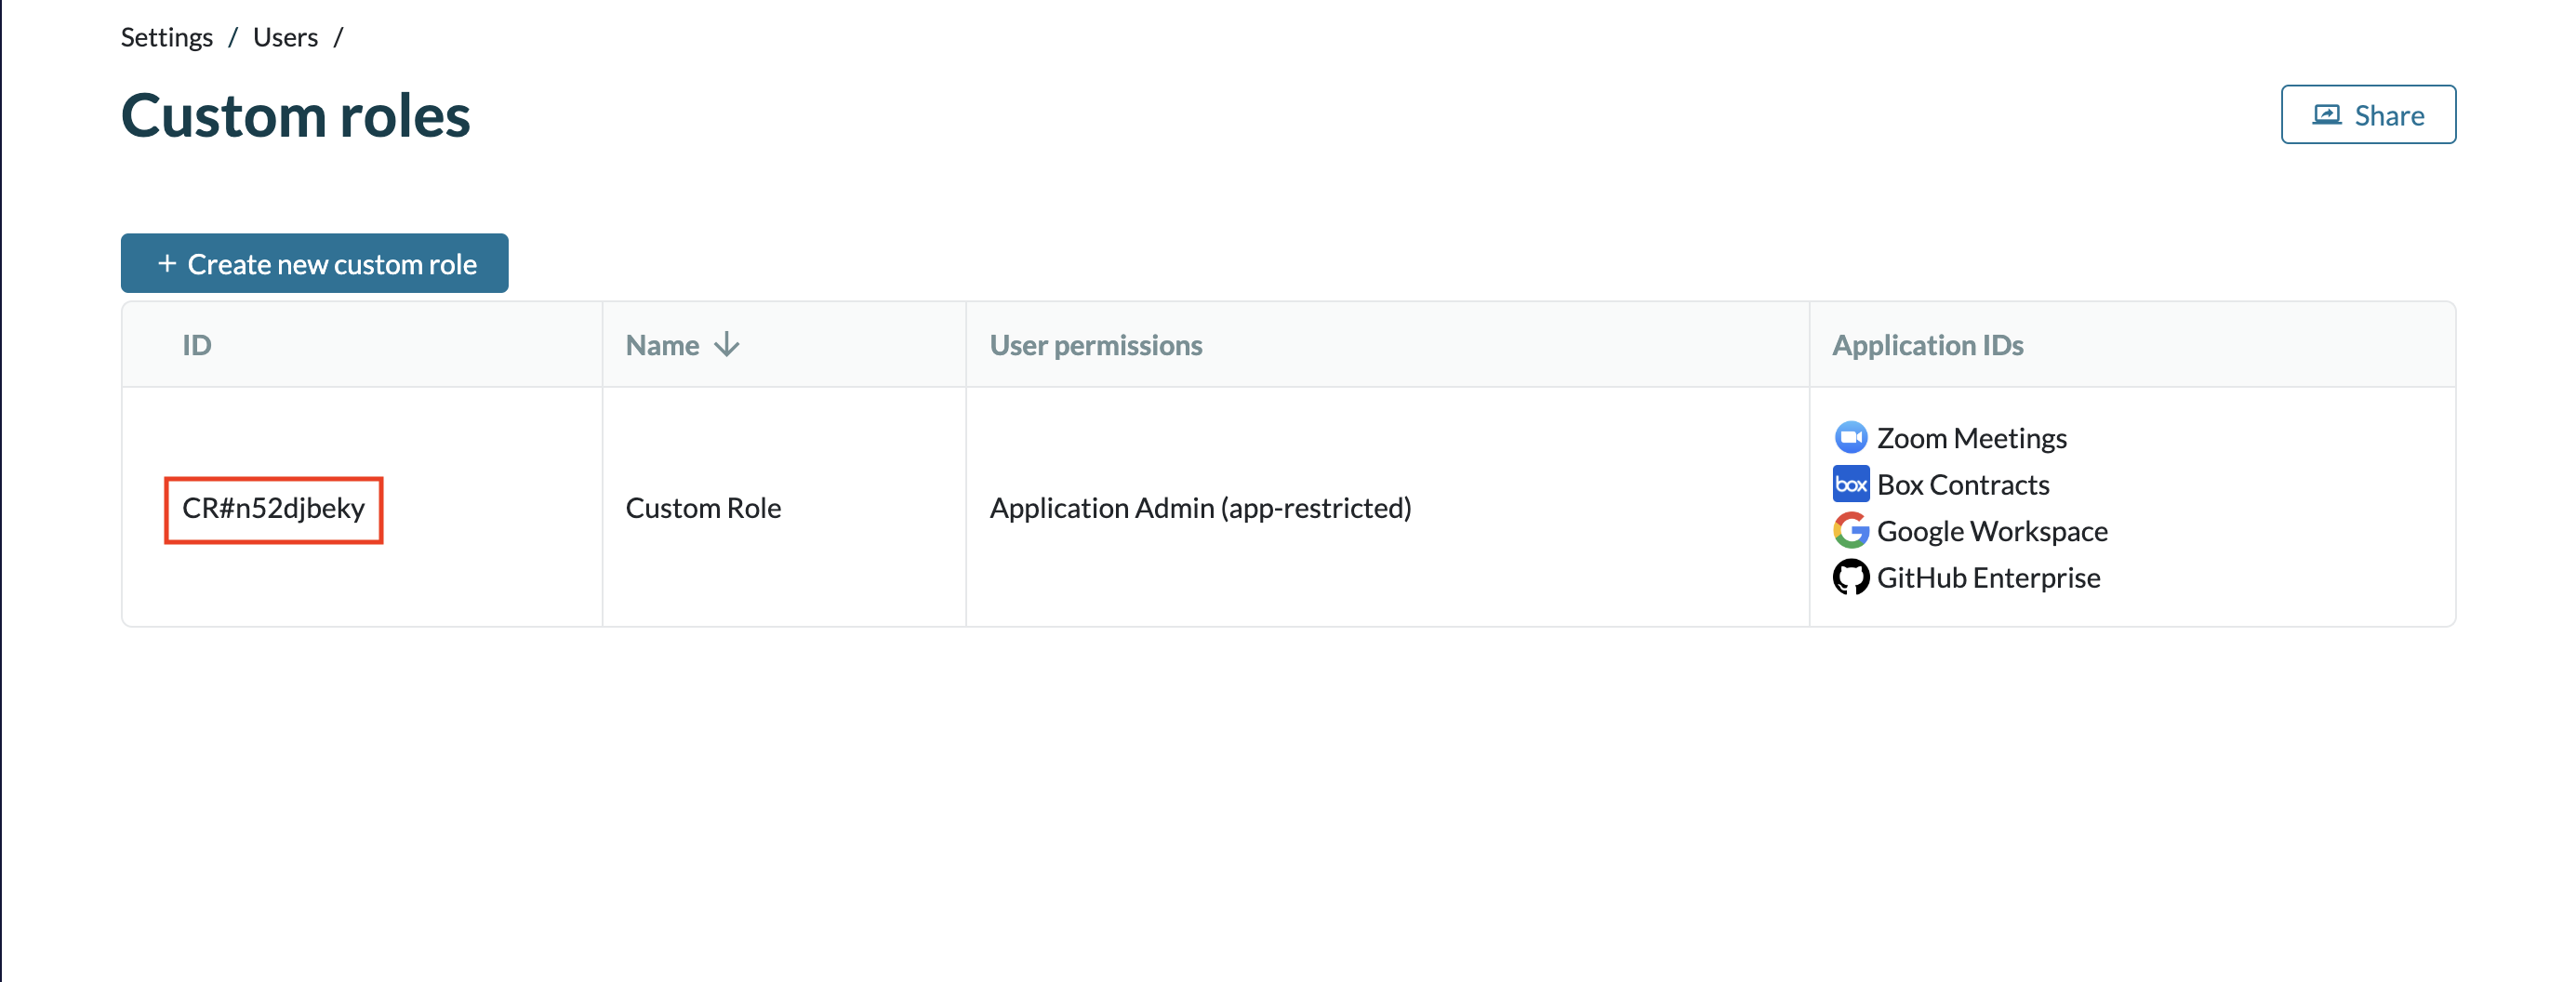Toggle sort order arrow beside Name

click(727, 345)
